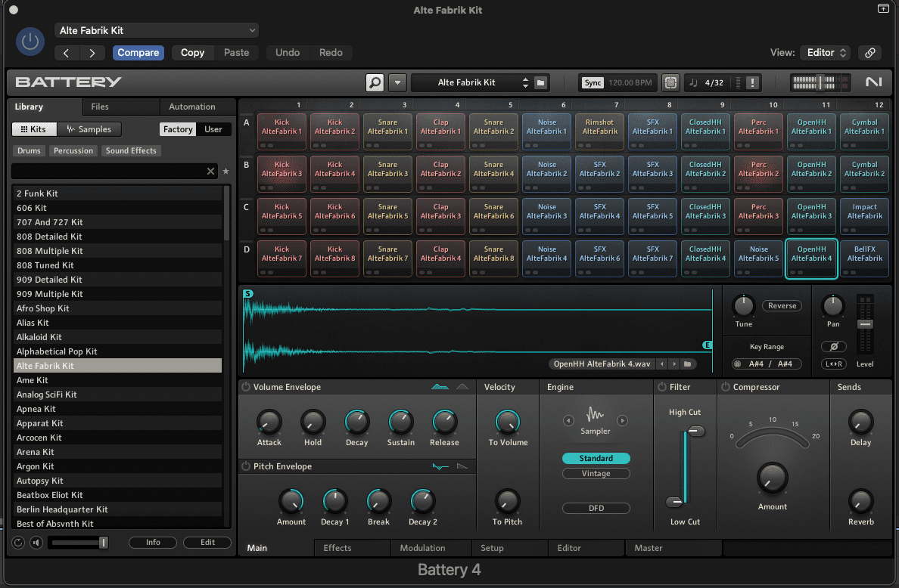The image size is (899, 588).
Task: Open the dropdown arrow next to magnifier
Action: (397, 82)
